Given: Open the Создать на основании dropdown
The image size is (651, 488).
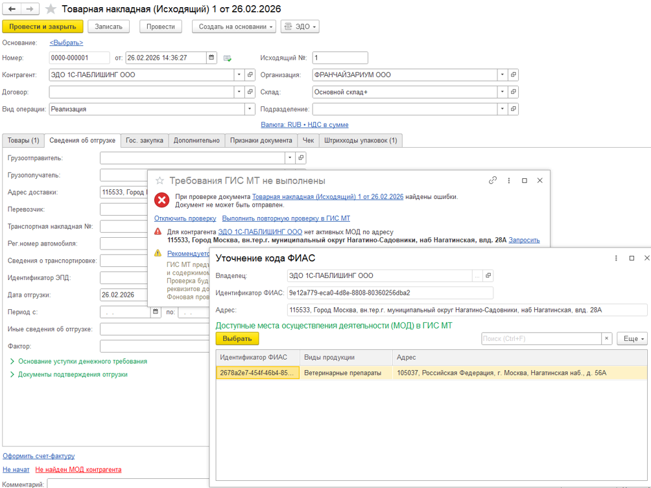Looking at the screenshot, I should (x=234, y=27).
